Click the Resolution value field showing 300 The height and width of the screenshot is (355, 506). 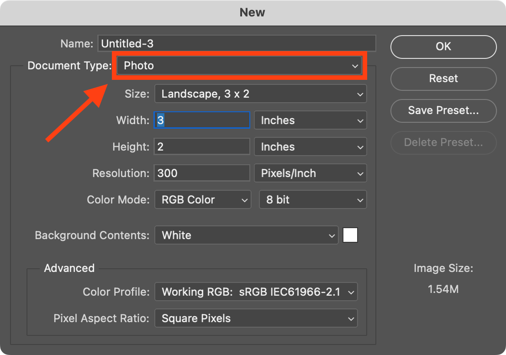[201, 173]
